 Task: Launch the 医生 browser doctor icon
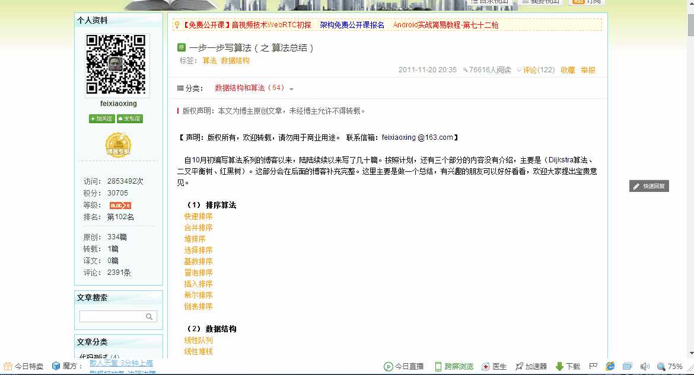point(492,366)
